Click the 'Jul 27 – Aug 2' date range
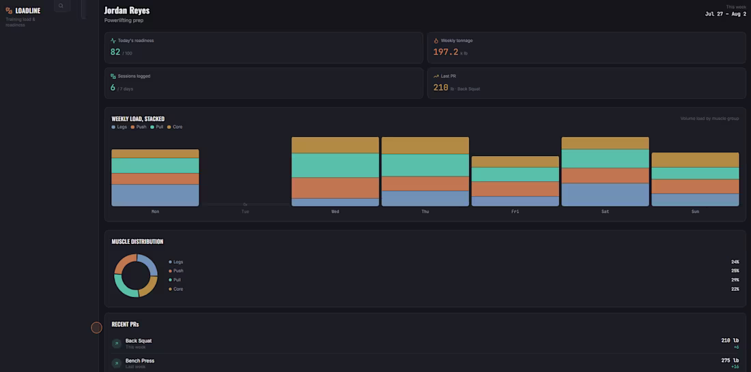Image resolution: width=751 pixels, height=372 pixels. point(726,14)
